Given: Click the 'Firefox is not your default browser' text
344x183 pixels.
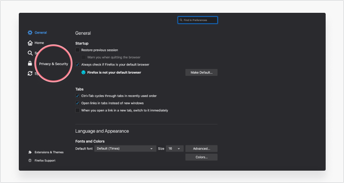Looking at the screenshot, I should pyautogui.click(x=114, y=72).
